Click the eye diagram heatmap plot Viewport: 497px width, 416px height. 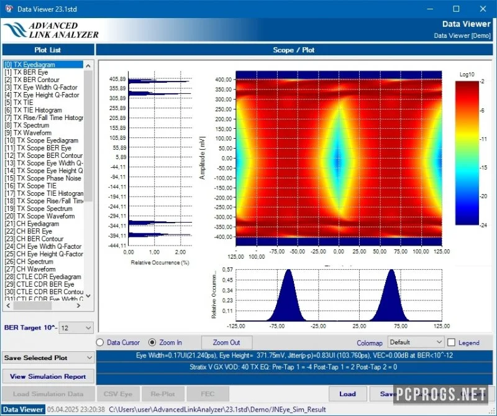(339, 158)
